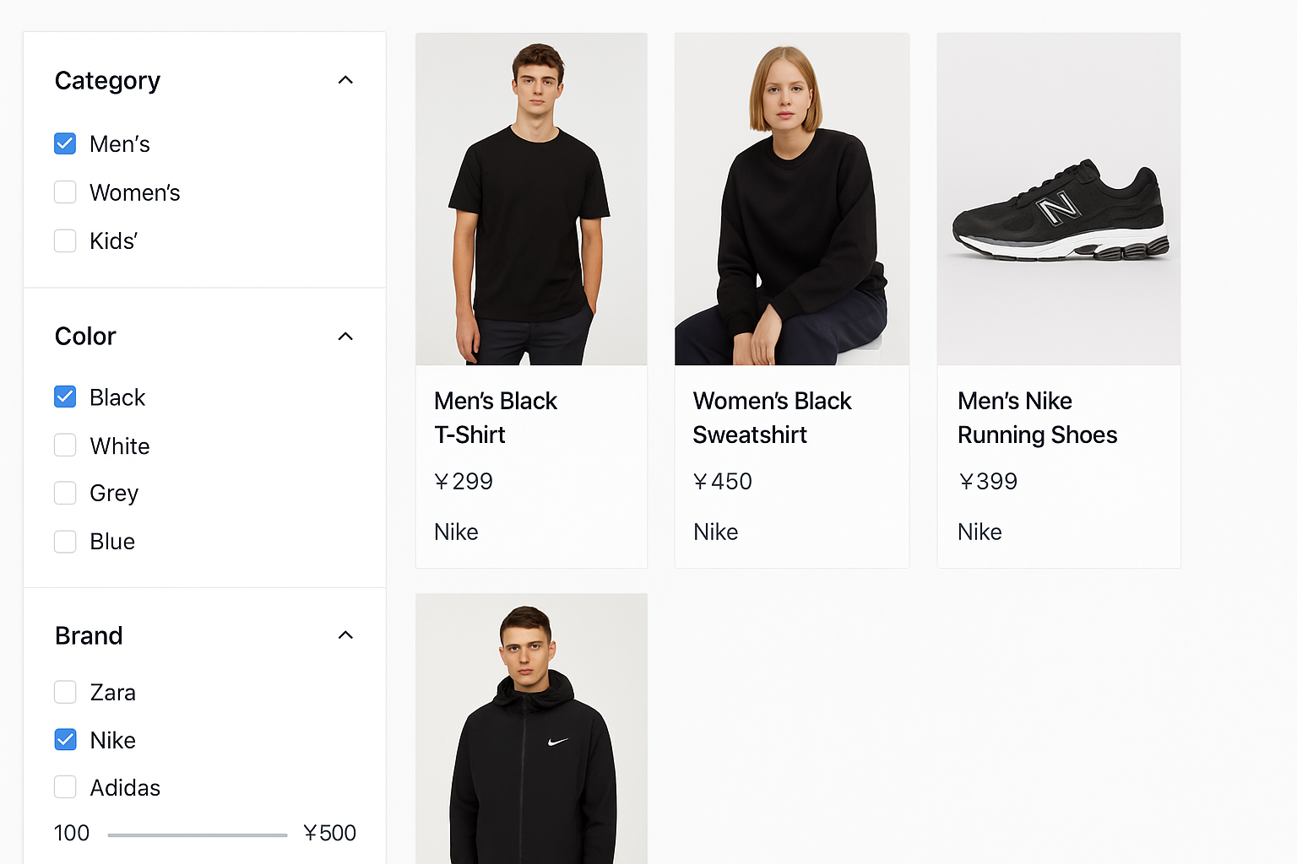The image size is (1297, 864).
Task: Deselect the Nike brand checkbox
Action: point(65,740)
